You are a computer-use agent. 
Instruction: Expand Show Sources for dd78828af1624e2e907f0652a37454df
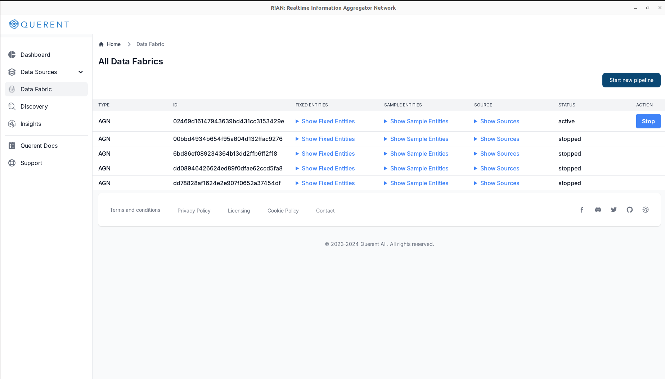[497, 183]
